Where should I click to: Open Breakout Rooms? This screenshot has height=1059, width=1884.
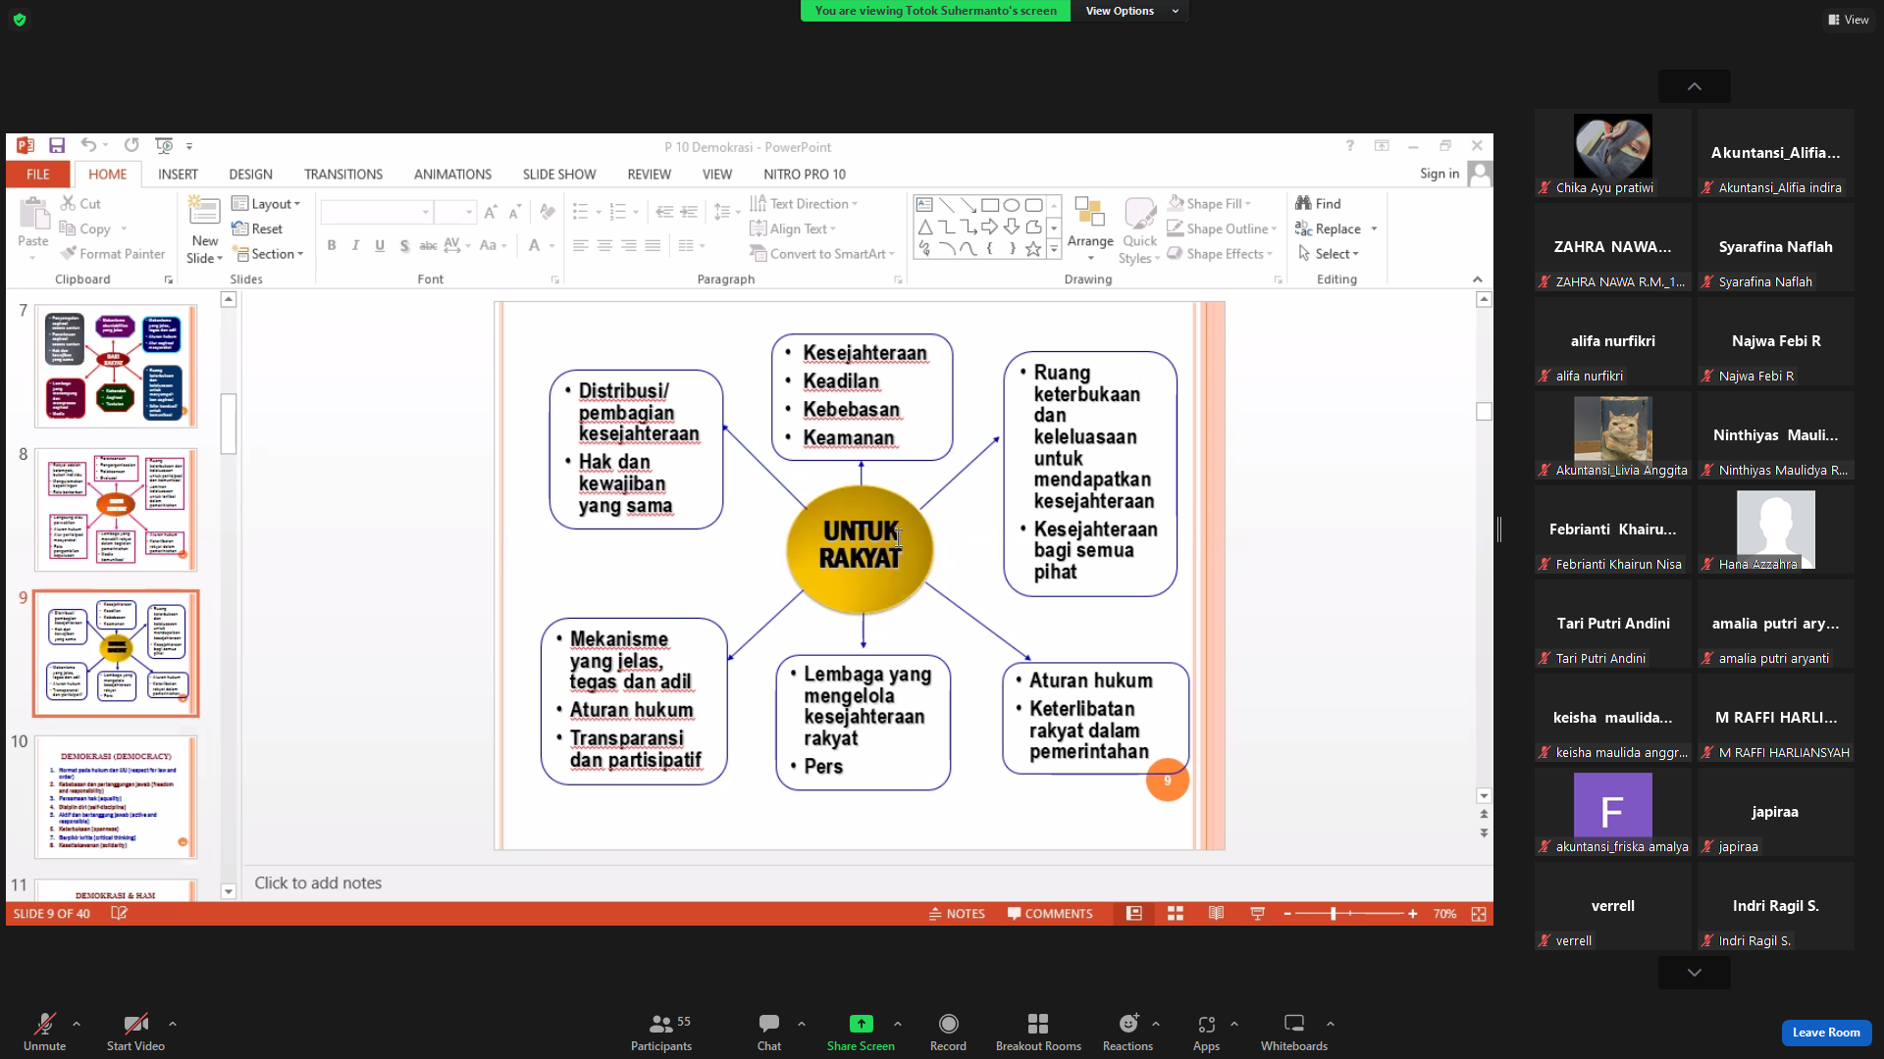coord(1038,1033)
